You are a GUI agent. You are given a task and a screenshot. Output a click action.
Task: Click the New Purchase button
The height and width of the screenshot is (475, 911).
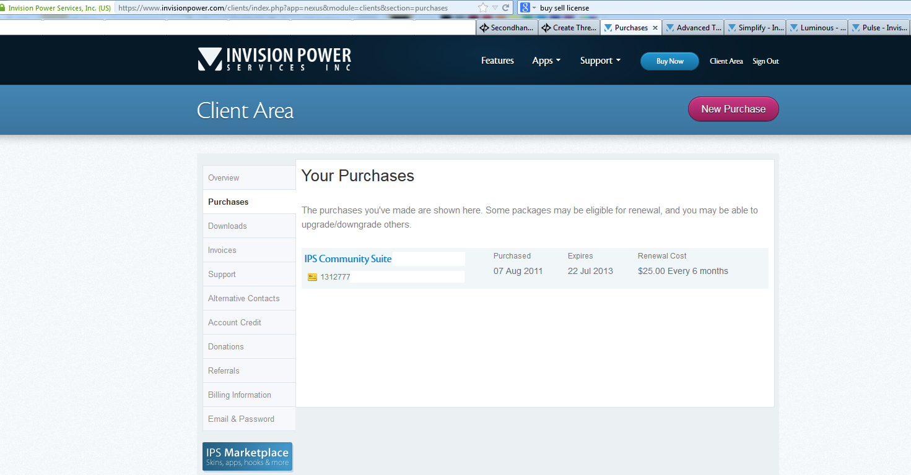(733, 109)
